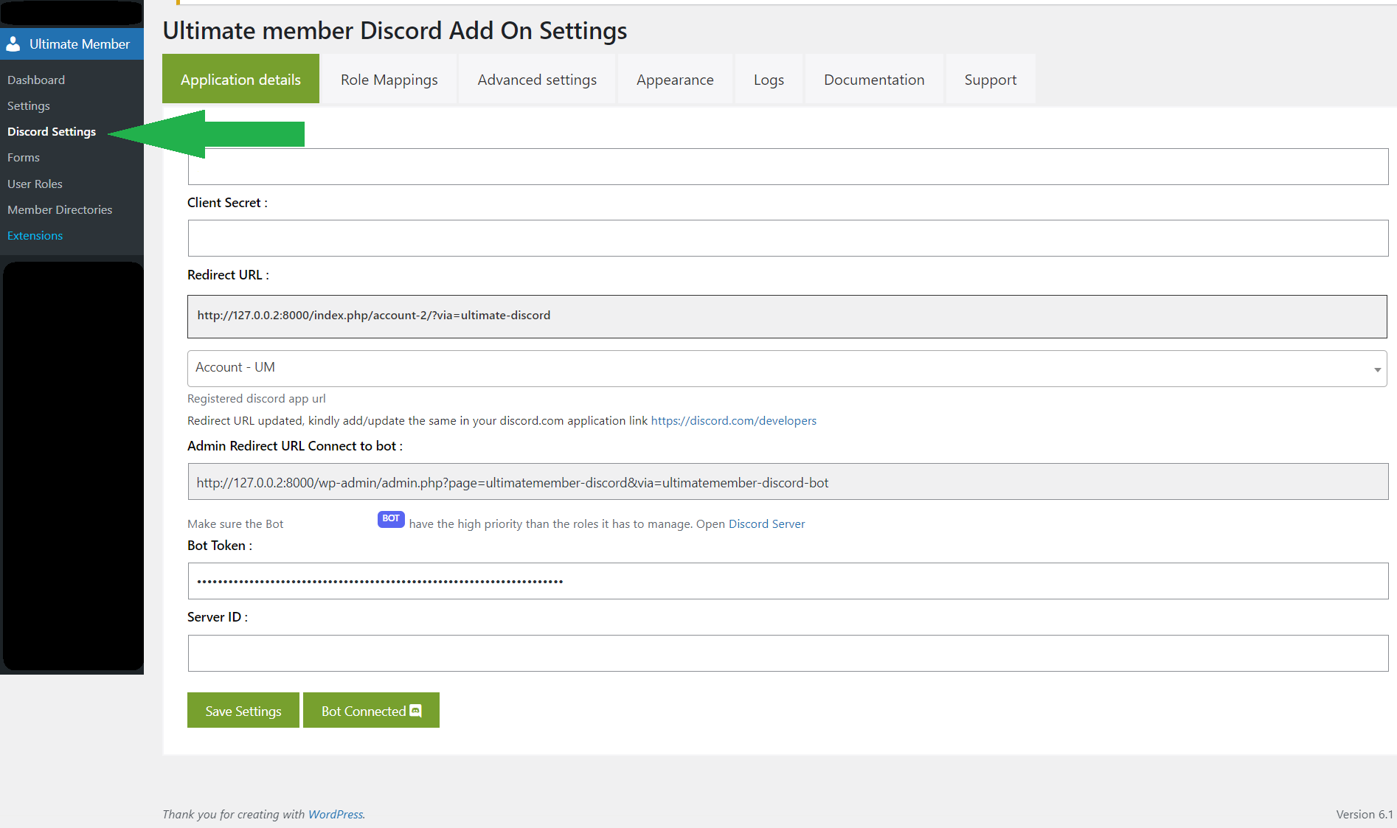Viewport: 1397px width, 828px height.
Task: Open the Documentation tab
Action: [874, 79]
